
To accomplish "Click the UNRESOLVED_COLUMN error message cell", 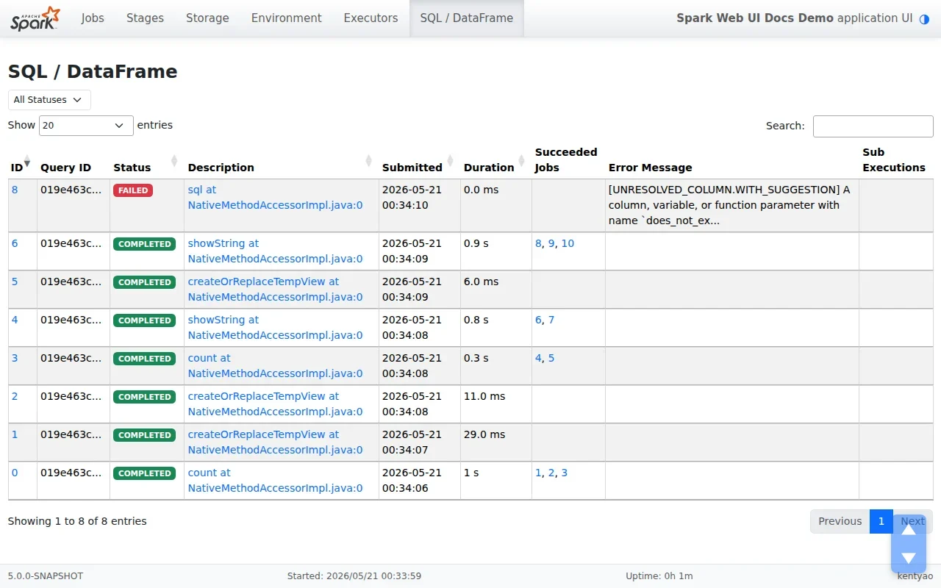I will tap(732, 205).
